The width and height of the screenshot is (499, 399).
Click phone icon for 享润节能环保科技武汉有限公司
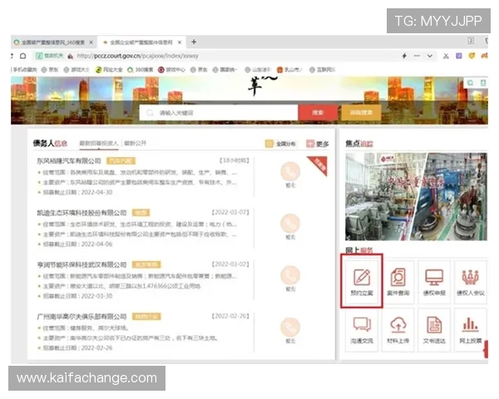pyautogui.click(x=290, y=275)
